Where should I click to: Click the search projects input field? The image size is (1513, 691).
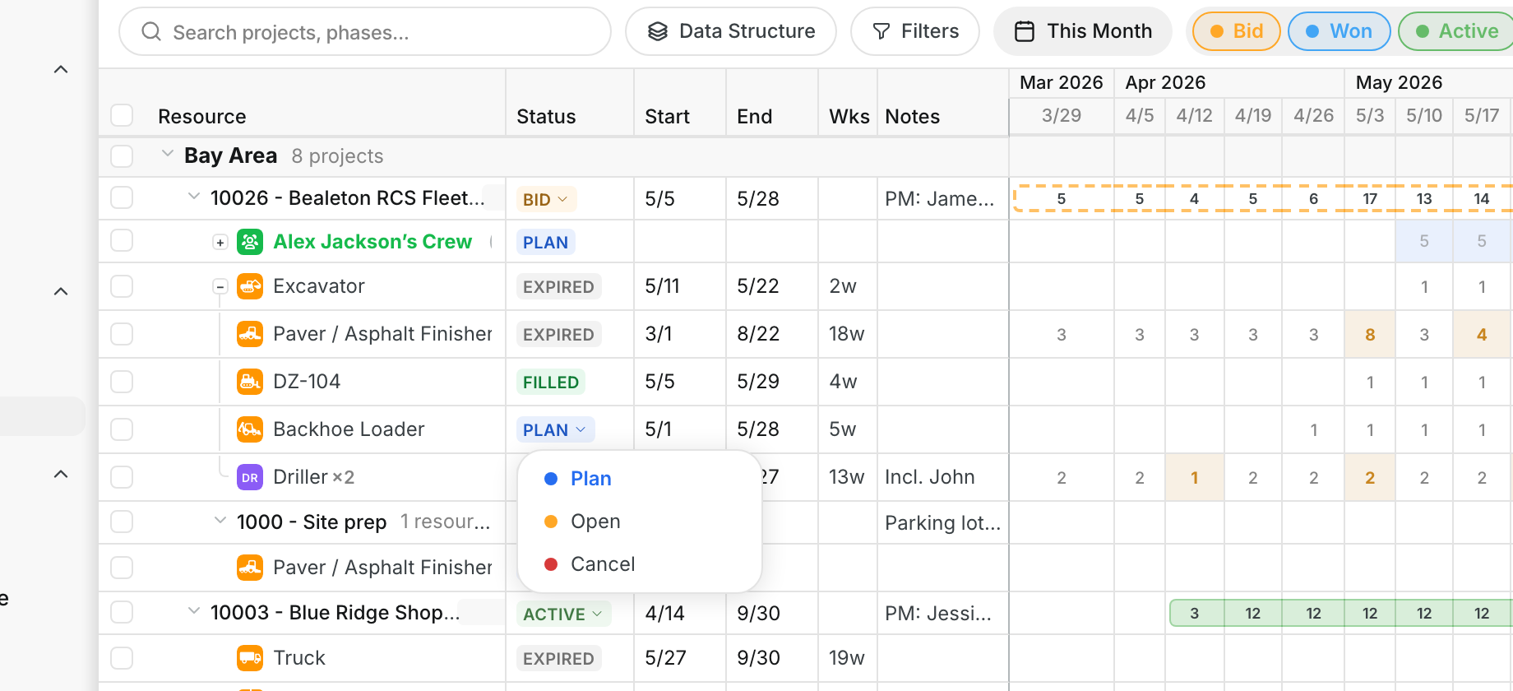pos(365,32)
